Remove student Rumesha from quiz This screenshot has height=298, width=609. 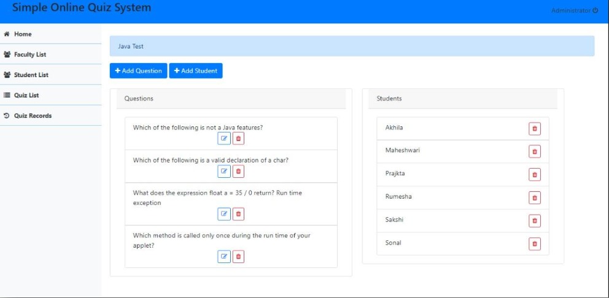(x=534, y=197)
